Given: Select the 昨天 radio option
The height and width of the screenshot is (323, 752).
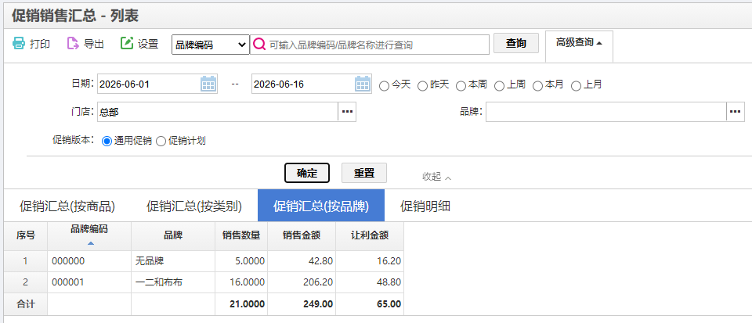Looking at the screenshot, I should [422, 86].
